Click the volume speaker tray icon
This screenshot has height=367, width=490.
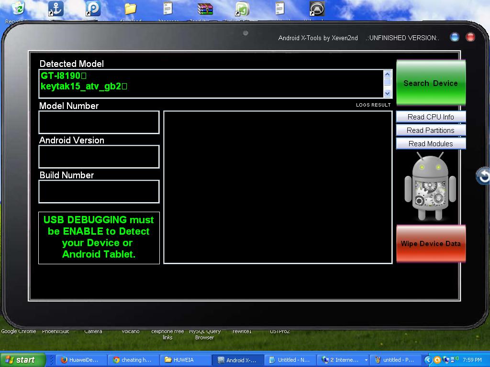455,359
